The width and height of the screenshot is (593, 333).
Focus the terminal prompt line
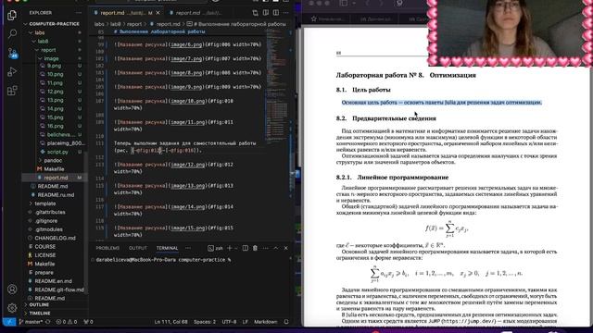[163, 260]
